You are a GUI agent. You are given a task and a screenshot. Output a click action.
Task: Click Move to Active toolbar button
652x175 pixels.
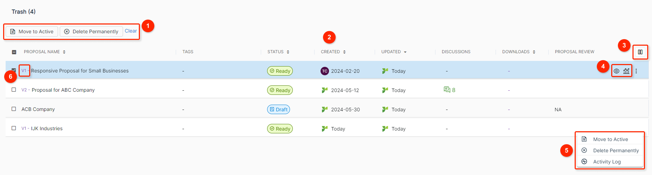(32, 31)
